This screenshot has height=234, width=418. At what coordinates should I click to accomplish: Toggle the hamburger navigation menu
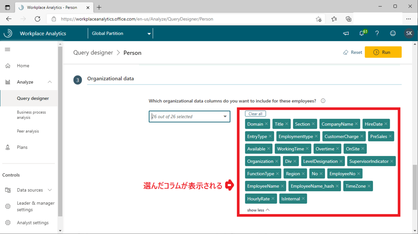(7, 49)
